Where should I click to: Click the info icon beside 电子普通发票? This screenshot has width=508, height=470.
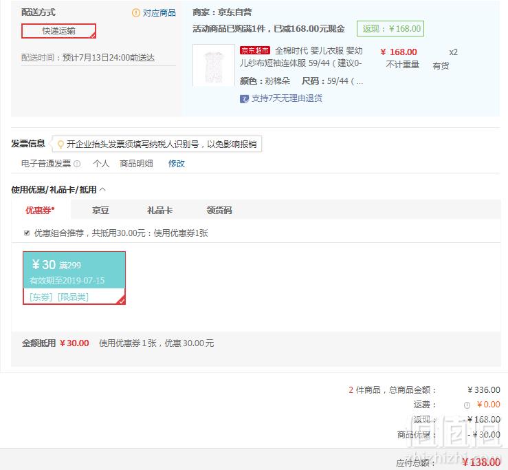click(77, 164)
